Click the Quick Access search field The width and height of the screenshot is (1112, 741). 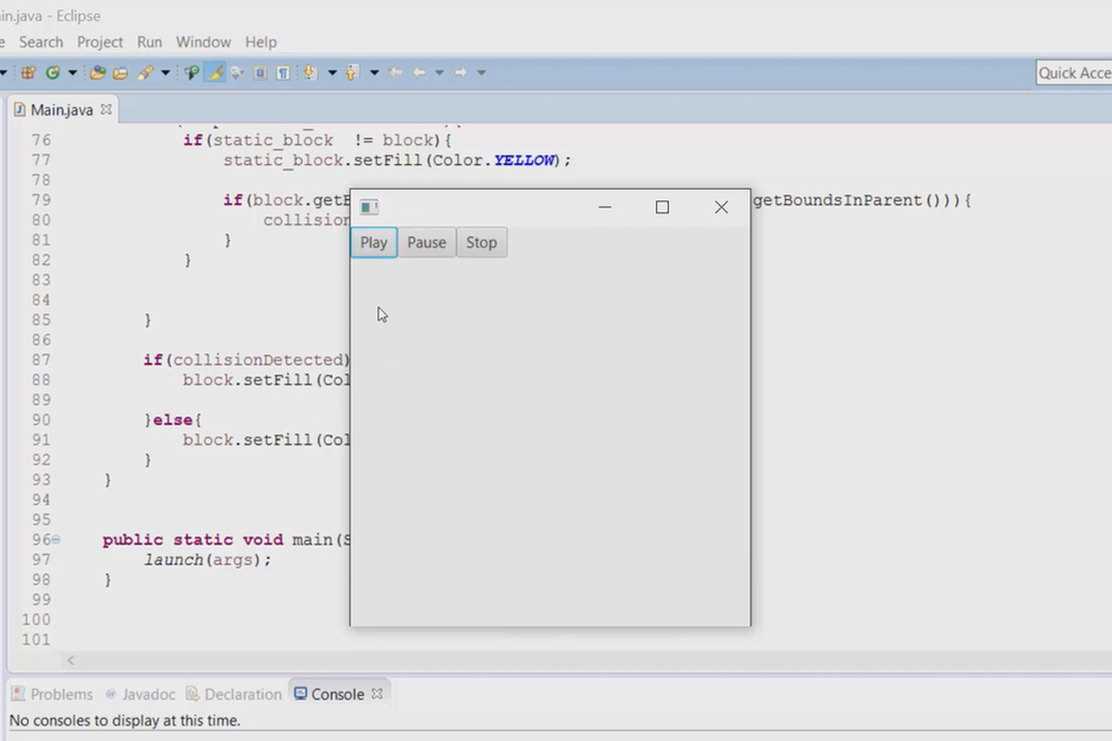point(1074,73)
